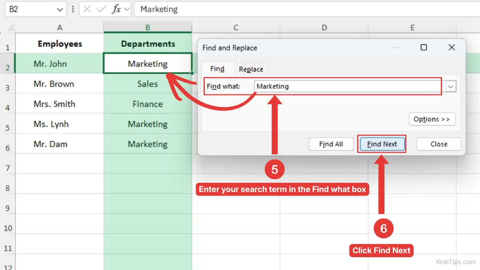Click the Find Next button
Viewport: 480px width, 270px height.
coord(382,144)
